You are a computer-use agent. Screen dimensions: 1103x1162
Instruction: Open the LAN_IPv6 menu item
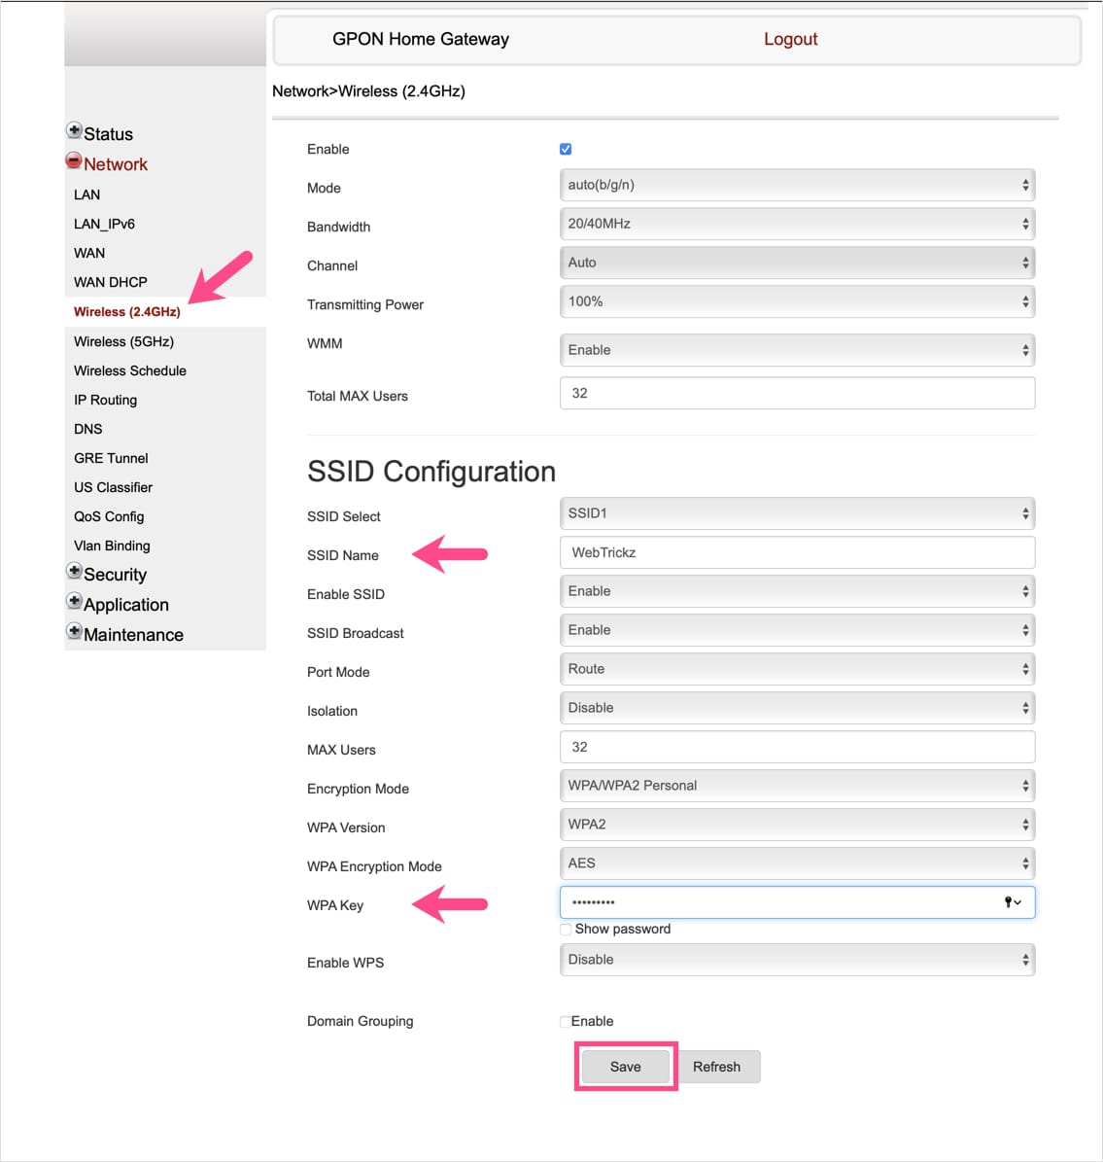[104, 224]
